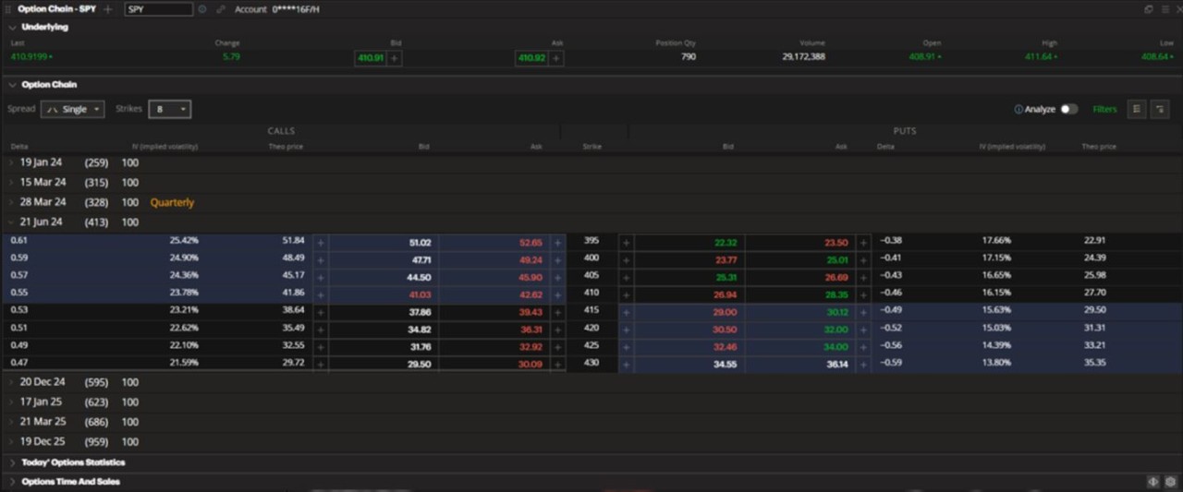Click the CALLS column group header
This screenshot has height=492, width=1183.
click(x=281, y=131)
